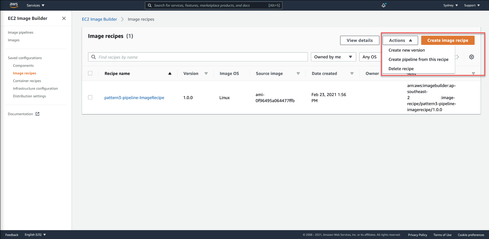This screenshot has height=239, width=489.
Task: Check the pattern3-pipeline-ImageRecipe row checkbox
Action: (90, 97)
